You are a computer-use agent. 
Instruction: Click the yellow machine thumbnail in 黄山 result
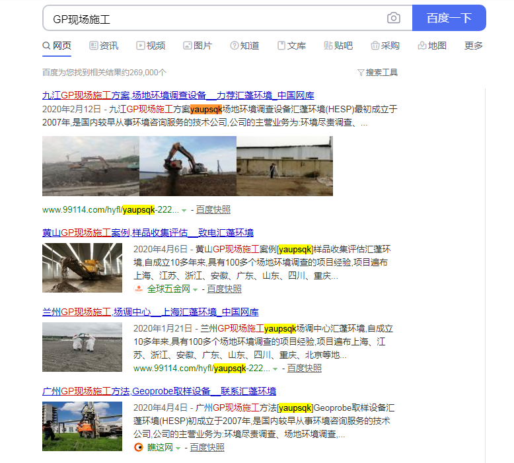[x=83, y=267]
